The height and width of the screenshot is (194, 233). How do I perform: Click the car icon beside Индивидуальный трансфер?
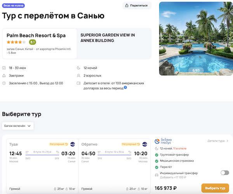[x=156, y=175]
